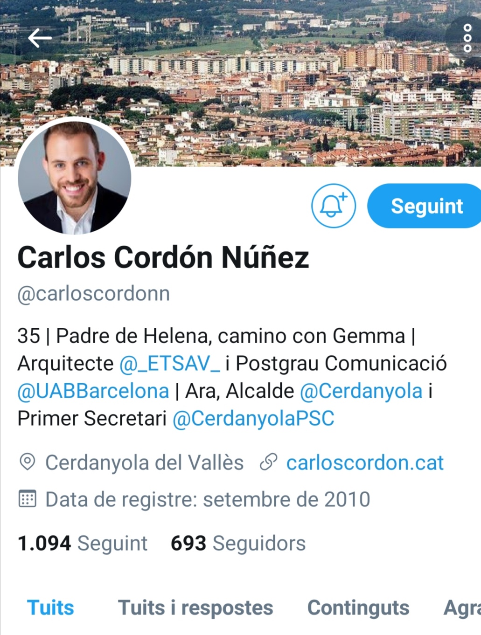This screenshot has width=481, height=635.
Task: Open the three-dot overflow menu
Action: pyautogui.click(x=467, y=38)
